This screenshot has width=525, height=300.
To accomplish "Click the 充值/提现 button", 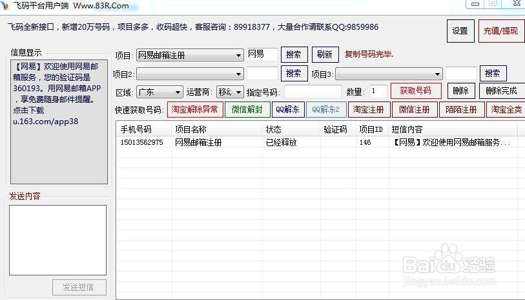I will tap(501, 31).
